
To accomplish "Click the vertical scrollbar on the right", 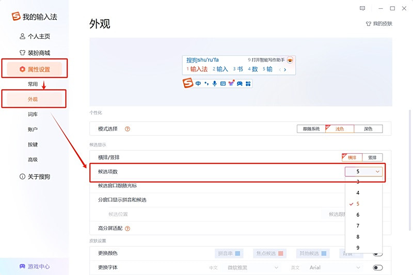I will pos(410,170).
